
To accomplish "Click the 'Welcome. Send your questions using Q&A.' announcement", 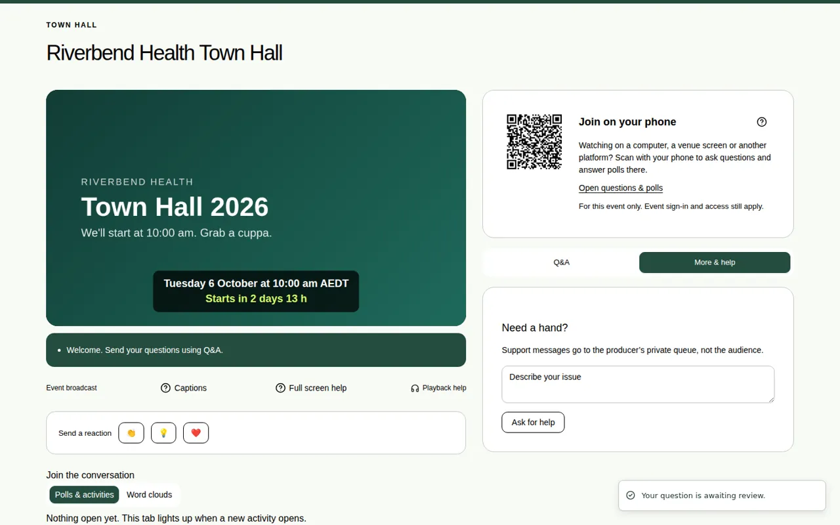I will [x=145, y=350].
